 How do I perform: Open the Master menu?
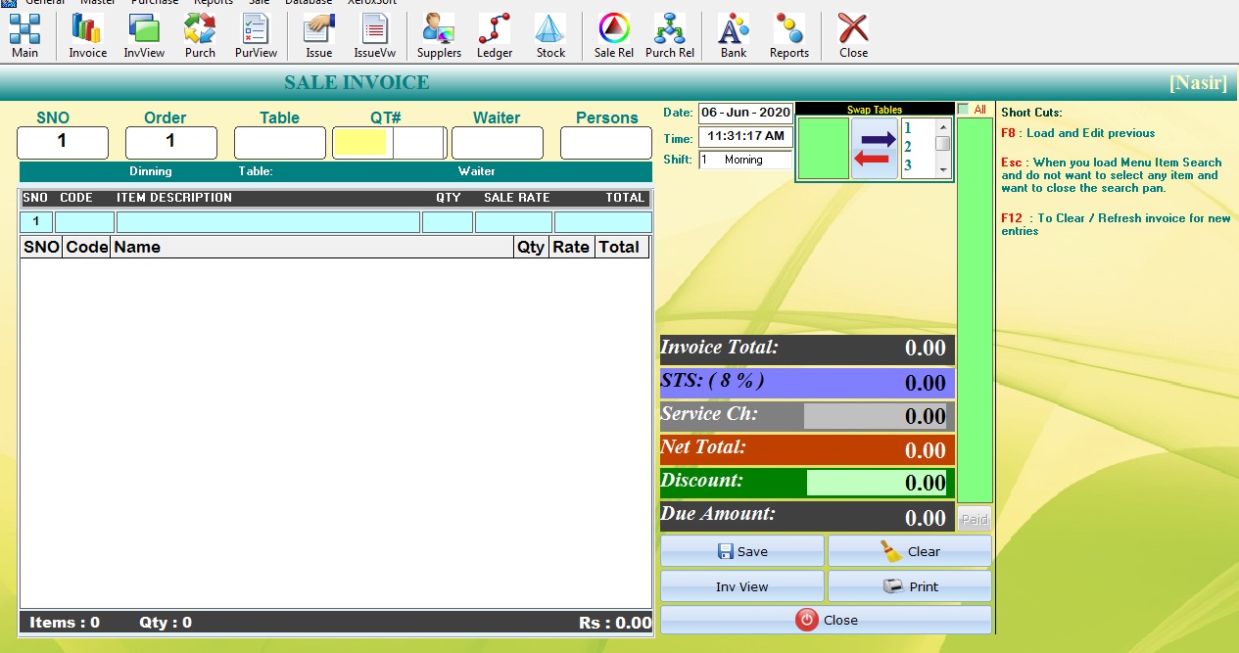click(98, 3)
